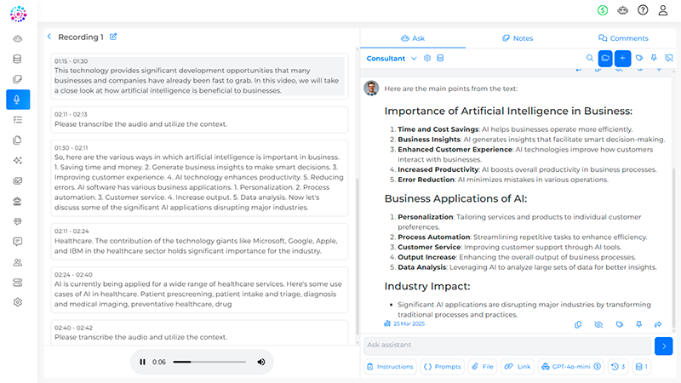Open the AI sparkle icon in sidebar
681x383 pixels.
pos(17,160)
